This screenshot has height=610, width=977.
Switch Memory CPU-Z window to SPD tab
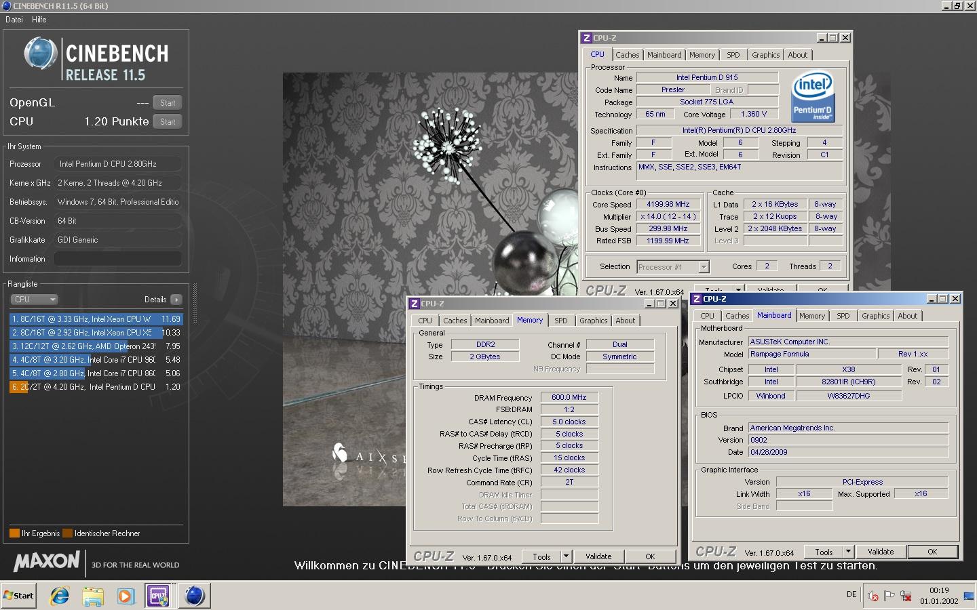561,321
